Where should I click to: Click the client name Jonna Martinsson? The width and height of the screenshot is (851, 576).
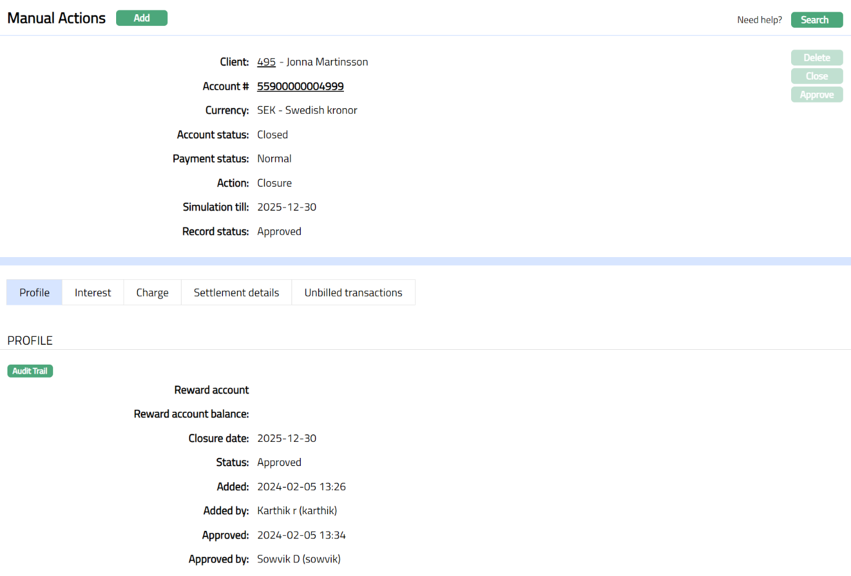pyautogui.click(x=327, y=62)
